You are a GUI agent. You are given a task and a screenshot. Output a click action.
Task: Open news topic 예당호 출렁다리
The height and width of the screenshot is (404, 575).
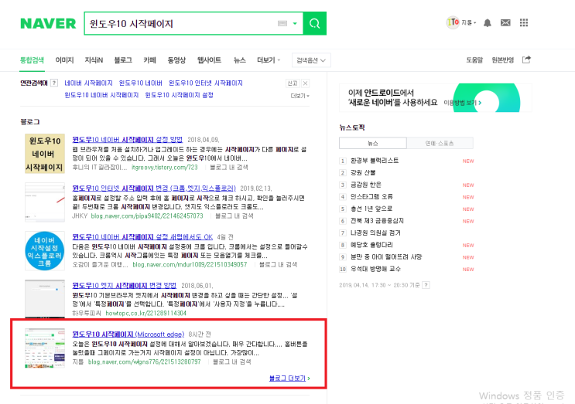point(371,245)
